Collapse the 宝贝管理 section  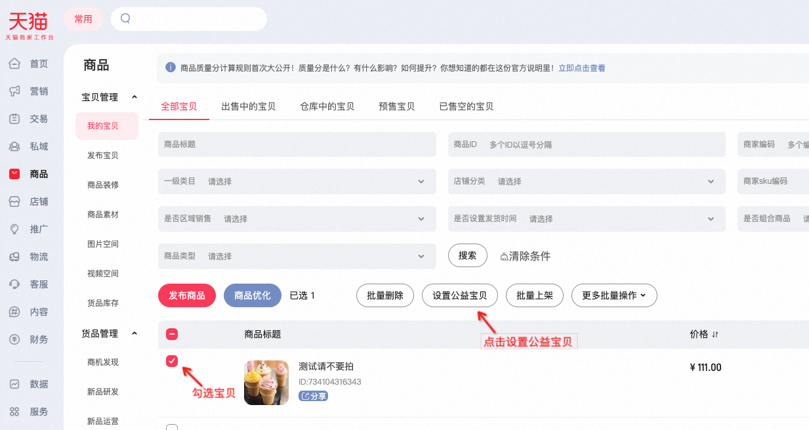tap(135, 97)
